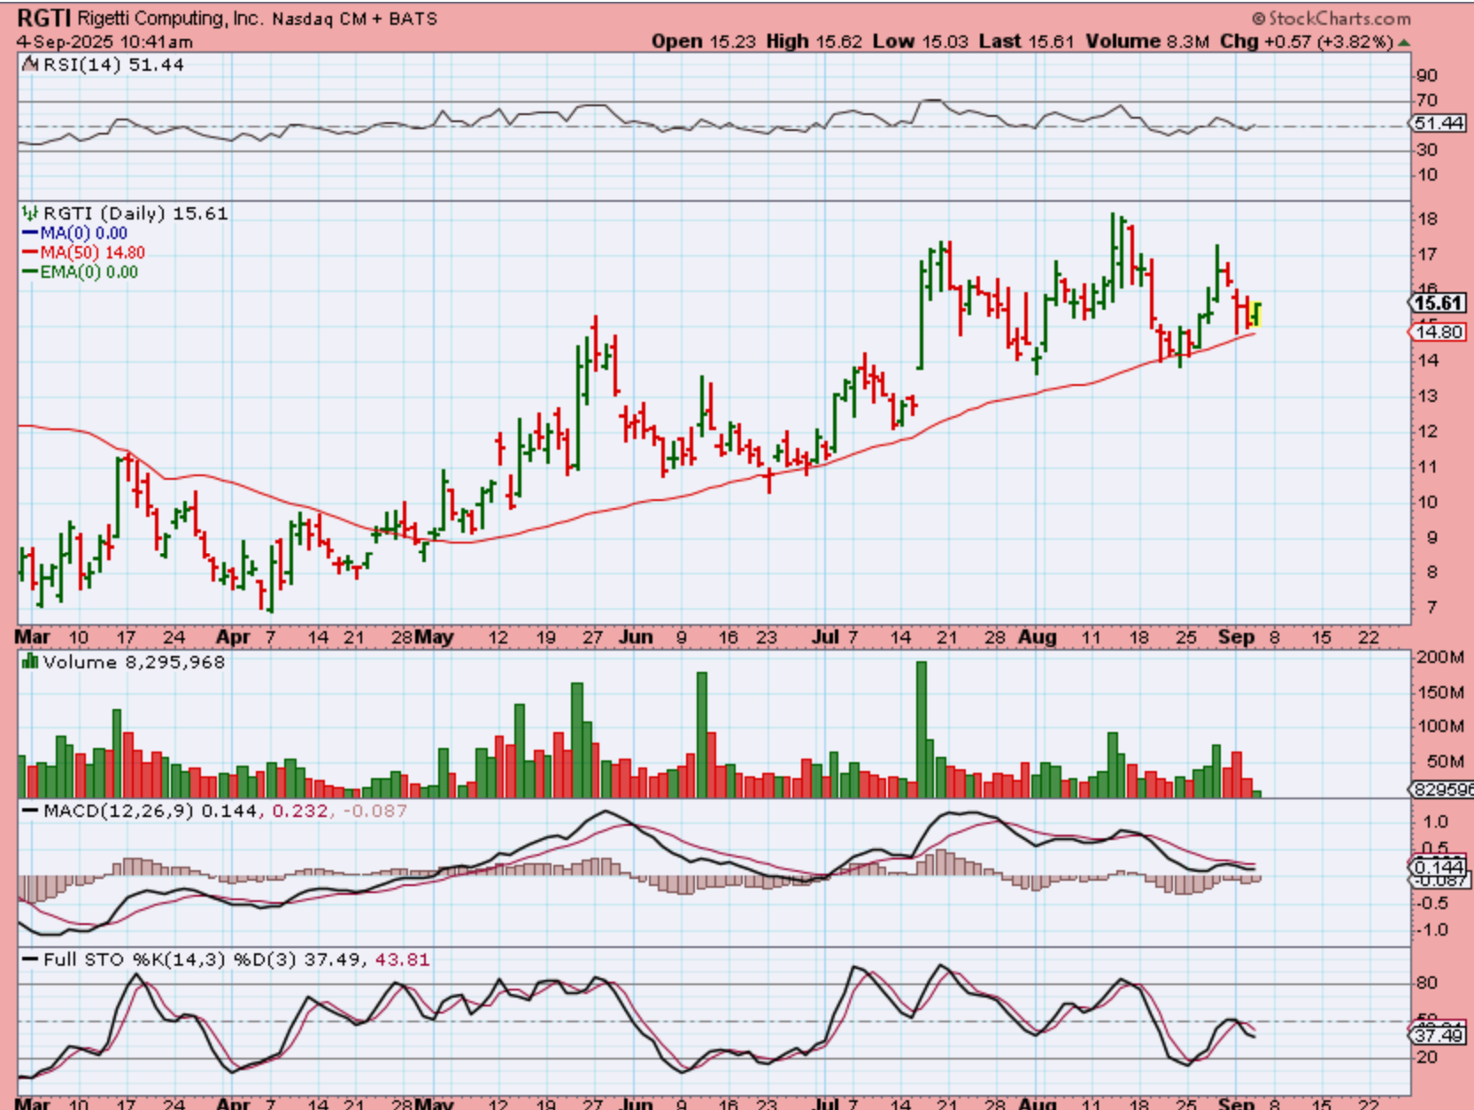Click the Volume 8,295,968 legend text
Screen dimensions: 1474x1110
(134, 662)
